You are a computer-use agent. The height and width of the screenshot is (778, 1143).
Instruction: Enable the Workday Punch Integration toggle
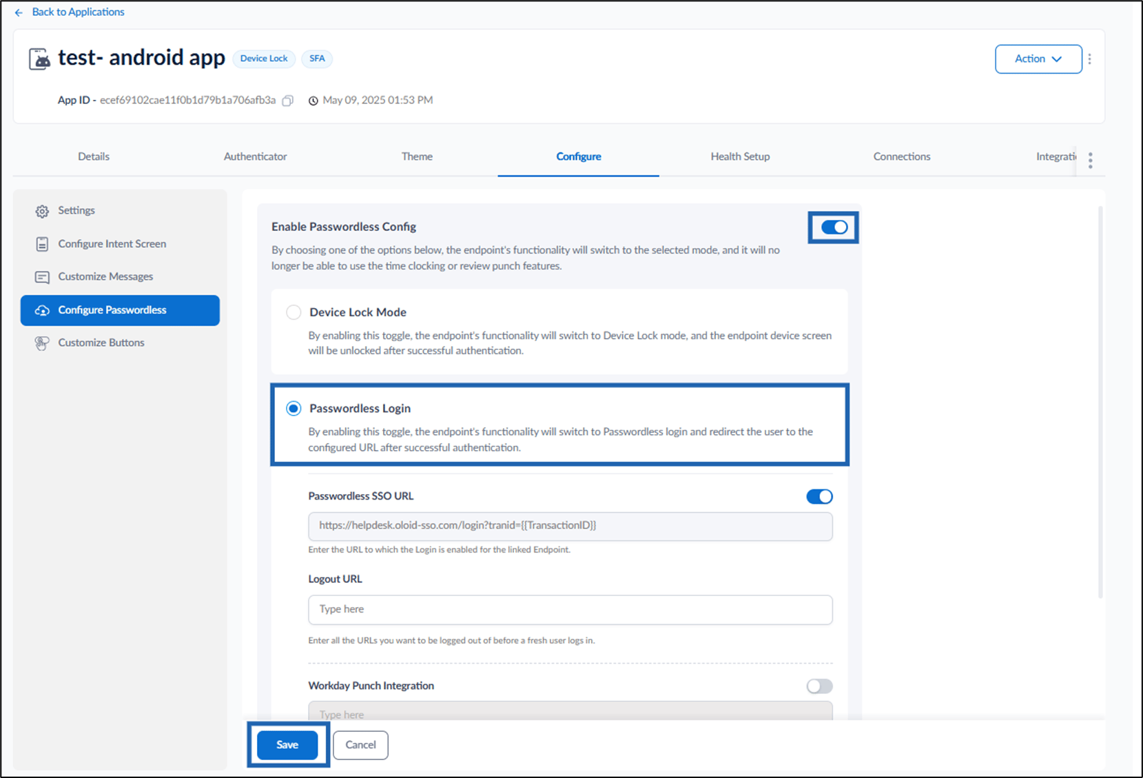tap(819, 686)
